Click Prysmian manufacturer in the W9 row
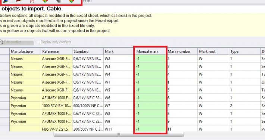This screenshot has width=265, height=140. (25, 121)
